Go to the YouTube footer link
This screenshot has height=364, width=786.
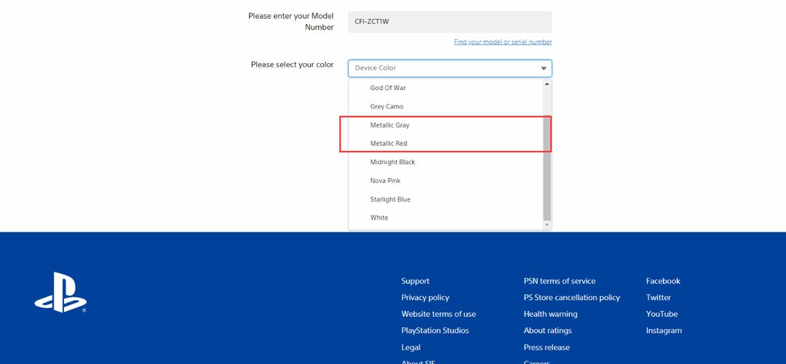(x=662, y=314)
